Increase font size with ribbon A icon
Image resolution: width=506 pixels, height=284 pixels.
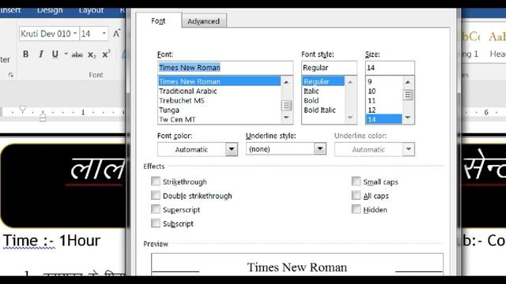116,33
